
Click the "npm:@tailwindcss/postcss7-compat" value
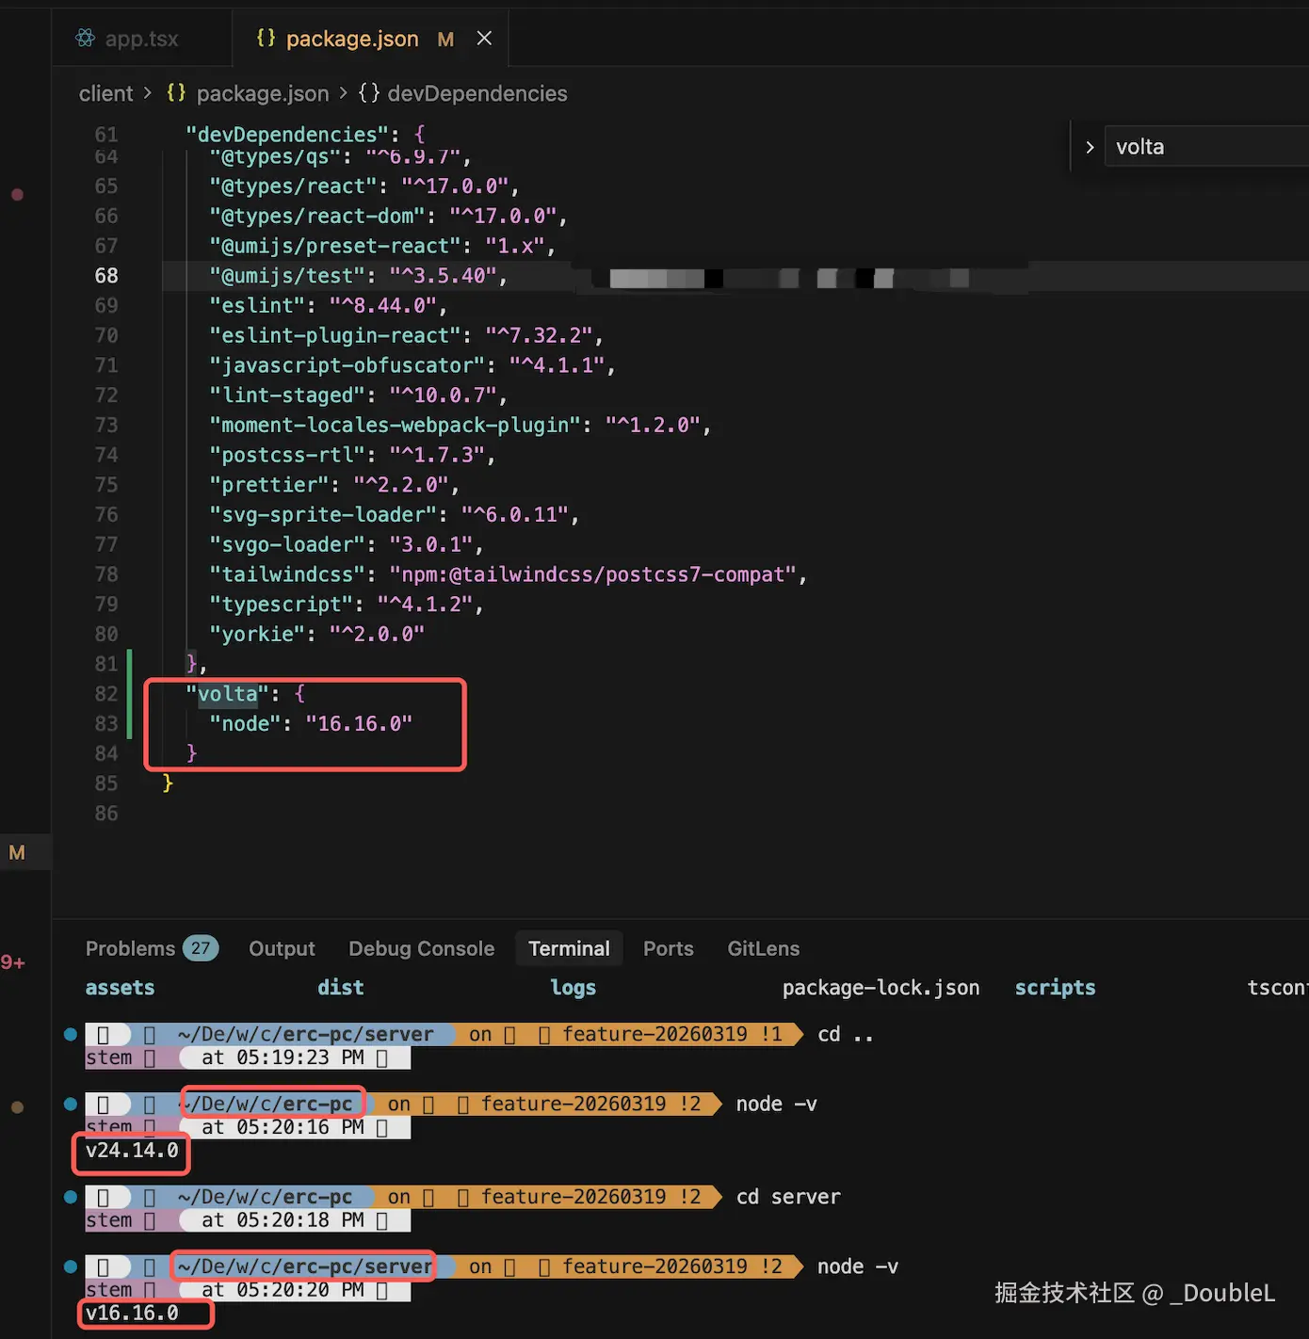click(593, 574)
